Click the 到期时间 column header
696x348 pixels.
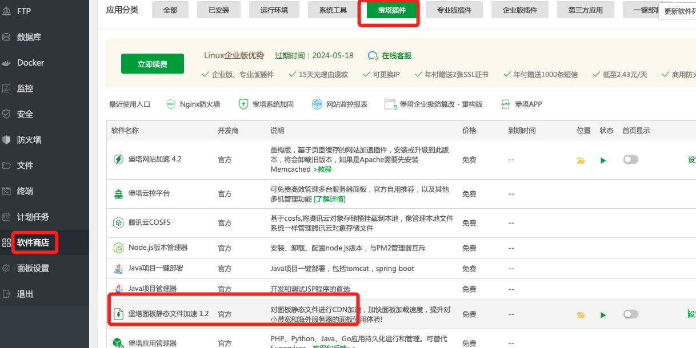(x=522, y=131)
